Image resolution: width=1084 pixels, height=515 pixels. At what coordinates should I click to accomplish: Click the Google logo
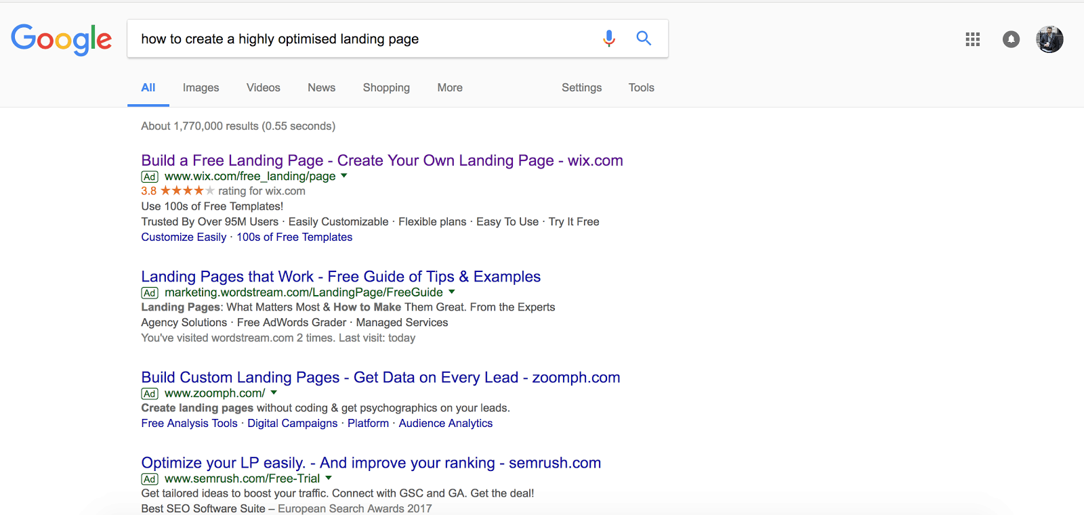coord(61,39)
